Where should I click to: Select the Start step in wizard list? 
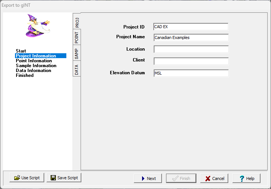[x=21, y=51]
